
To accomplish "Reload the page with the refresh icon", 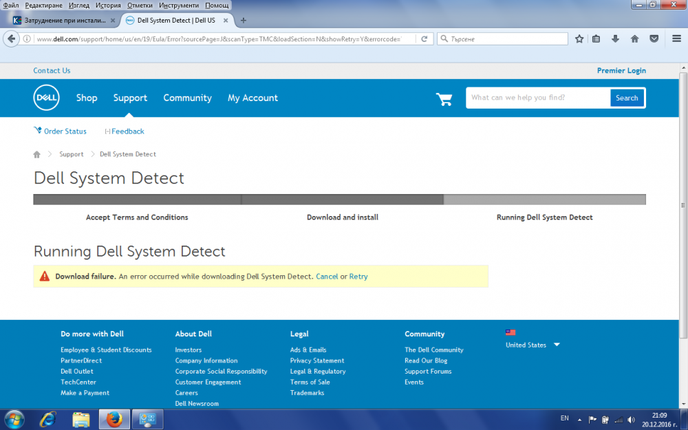I will tap(424, 39).
